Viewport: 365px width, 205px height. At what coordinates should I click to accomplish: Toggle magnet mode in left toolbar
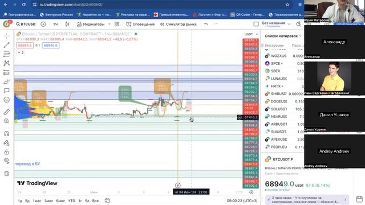coord(6,133)
